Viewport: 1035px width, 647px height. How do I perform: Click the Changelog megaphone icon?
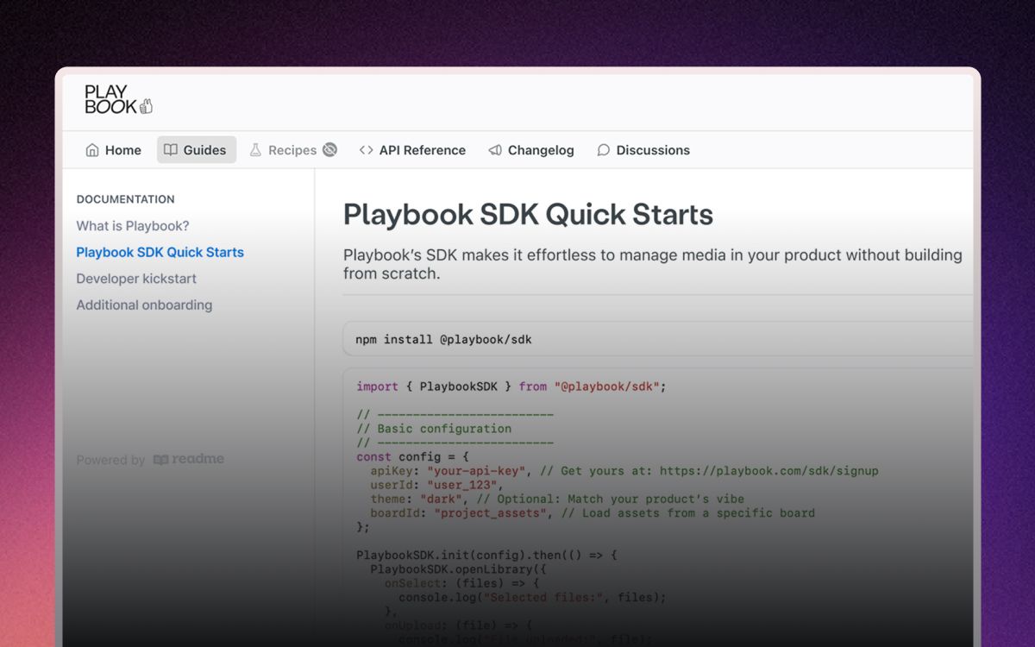495,150
